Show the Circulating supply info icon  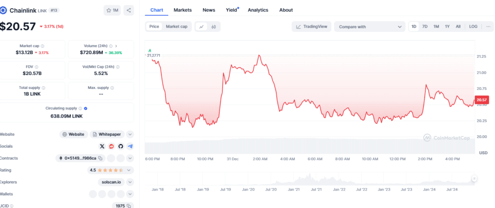80,108
